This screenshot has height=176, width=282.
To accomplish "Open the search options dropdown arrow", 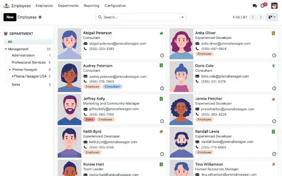I will tap(182, 17).
